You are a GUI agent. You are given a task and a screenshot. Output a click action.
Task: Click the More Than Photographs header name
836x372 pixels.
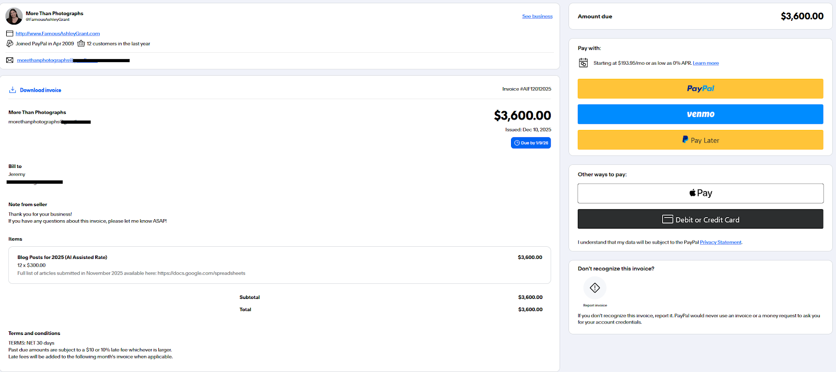[x=54, y=14]
